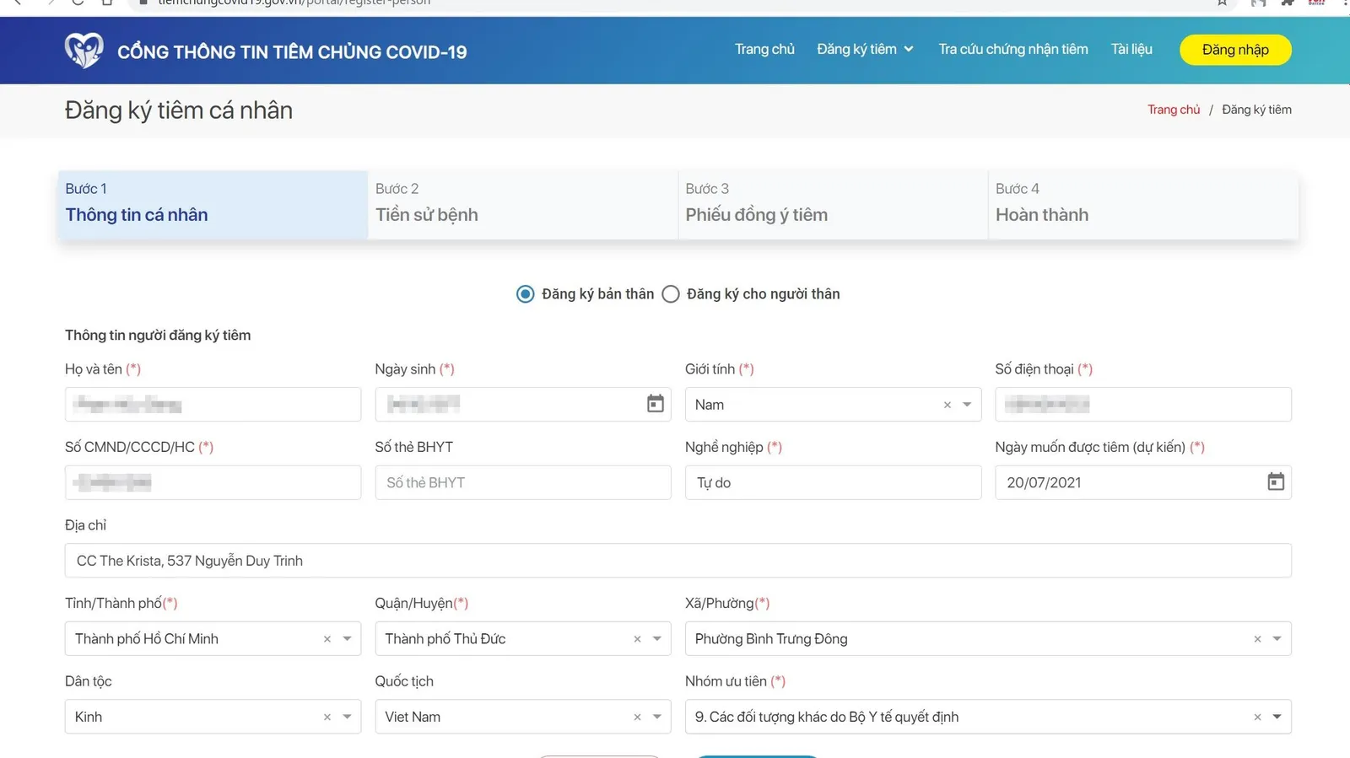1350x758 pixels.
Task: Click the Phường Bình Trưng Đông combo box
Action: [988, 639]
